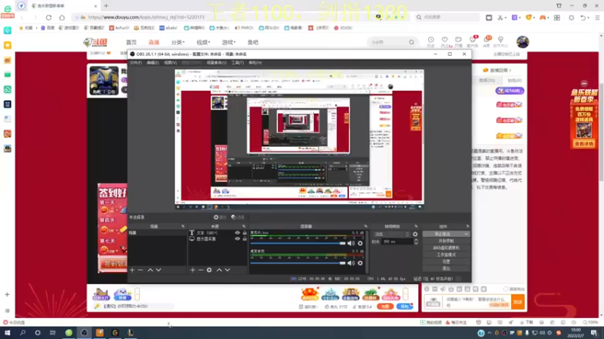Open the OBS icon in Windows taskbar

[x=84, y=333]
